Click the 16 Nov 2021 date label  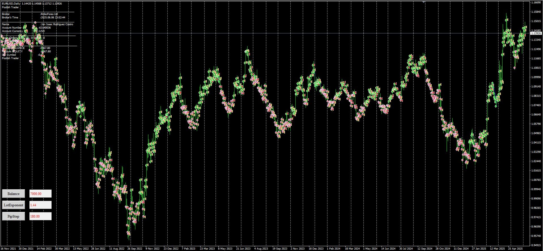click(x=8, y=249)
